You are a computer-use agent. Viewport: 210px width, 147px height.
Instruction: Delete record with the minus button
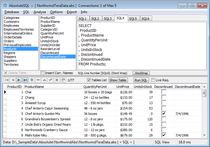[38, 80]
